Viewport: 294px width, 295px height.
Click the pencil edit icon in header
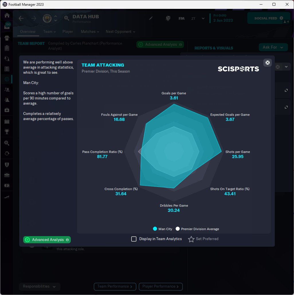[151, 18]
